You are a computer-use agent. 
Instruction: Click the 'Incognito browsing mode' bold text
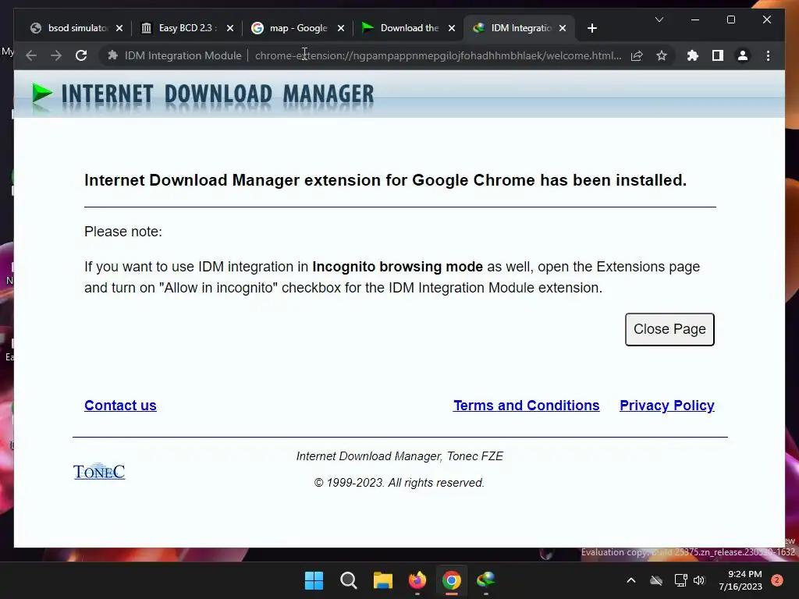(x=397, y=267)
